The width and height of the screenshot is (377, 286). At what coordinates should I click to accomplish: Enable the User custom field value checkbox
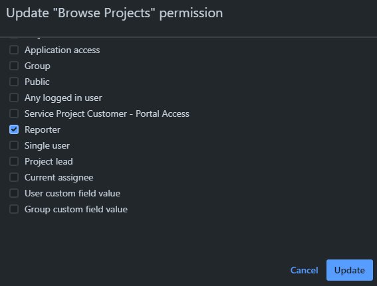pyautogui.click(x=14, y=193)
